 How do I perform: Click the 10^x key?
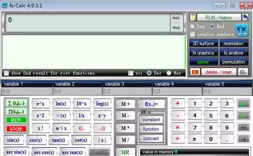click(81, 104)
